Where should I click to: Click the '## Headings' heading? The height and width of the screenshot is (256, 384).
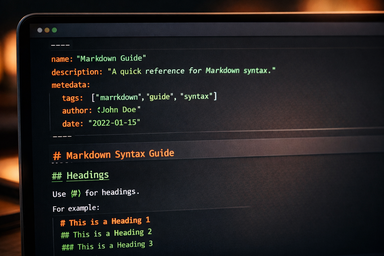coord(80,175)
